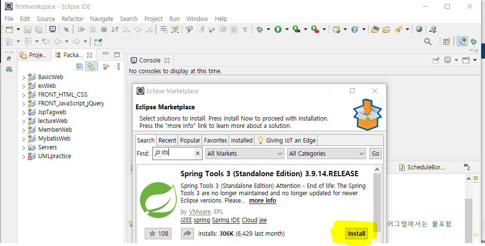Open the Window menu

point(197,19)
